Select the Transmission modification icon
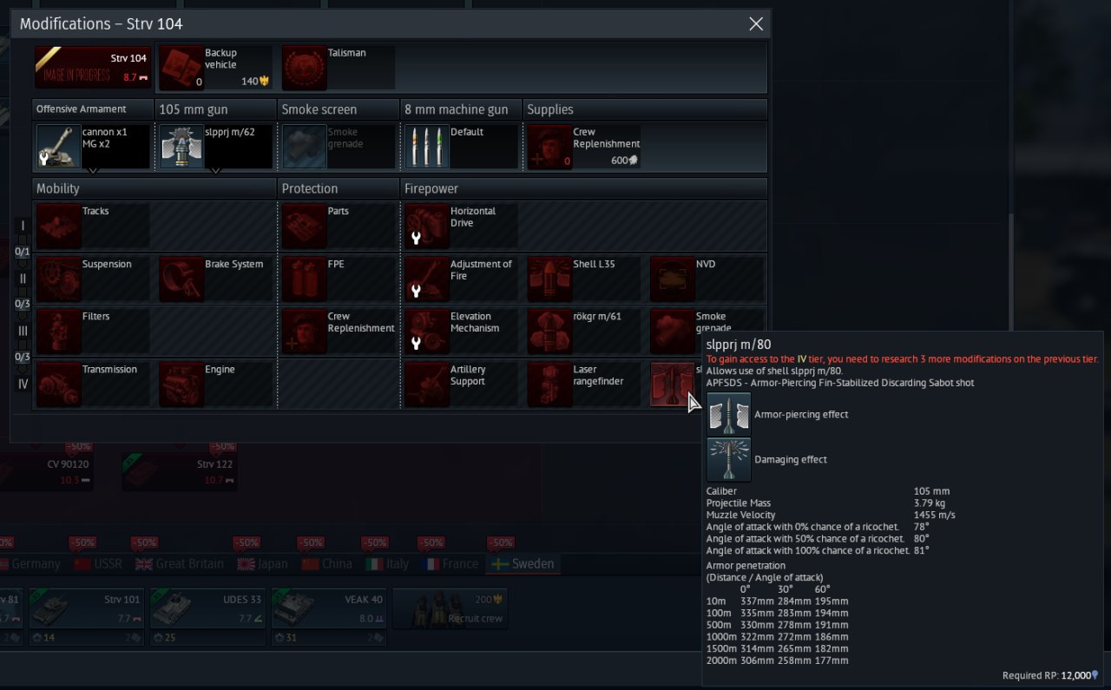The width and height of the screenshot is (1111, 690). [x=58, y=384]
